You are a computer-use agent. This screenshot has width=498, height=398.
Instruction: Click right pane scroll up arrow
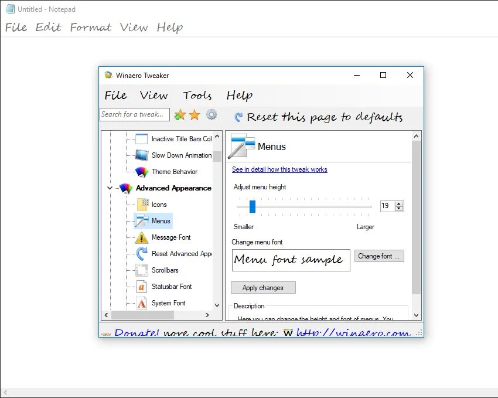pos(417,136)
